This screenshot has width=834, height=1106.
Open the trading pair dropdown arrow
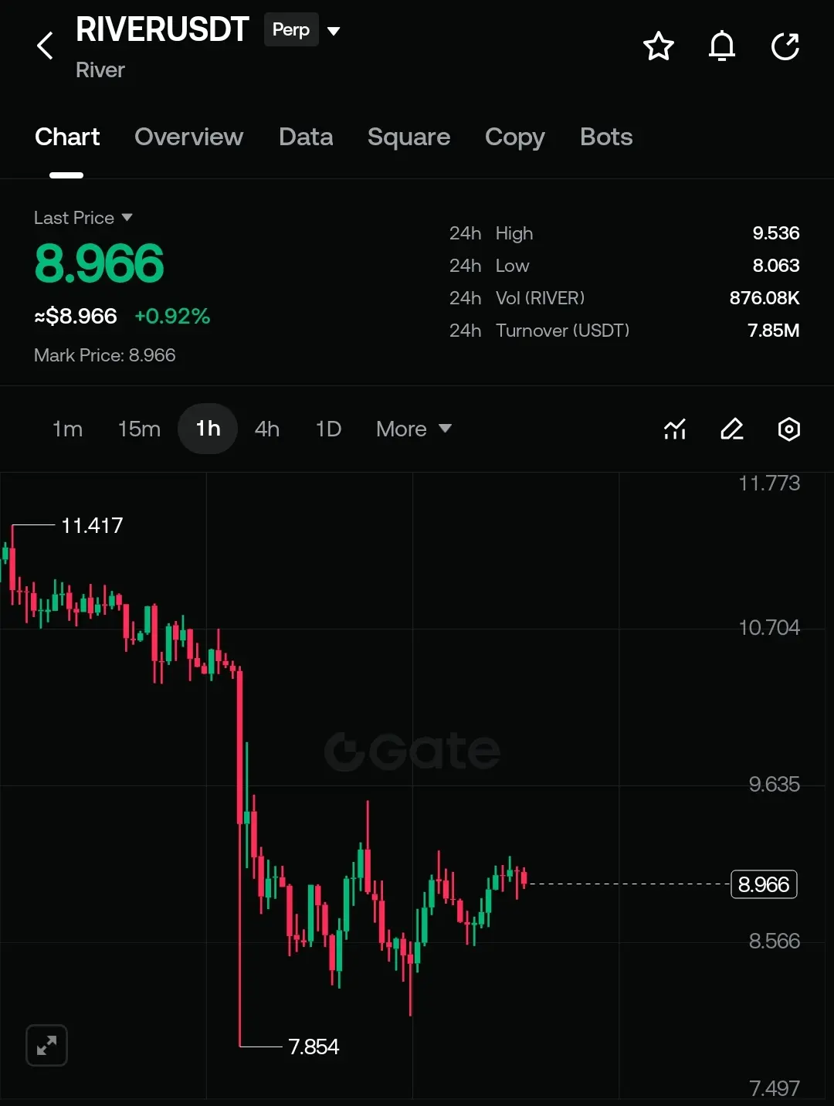click(334, 31)
